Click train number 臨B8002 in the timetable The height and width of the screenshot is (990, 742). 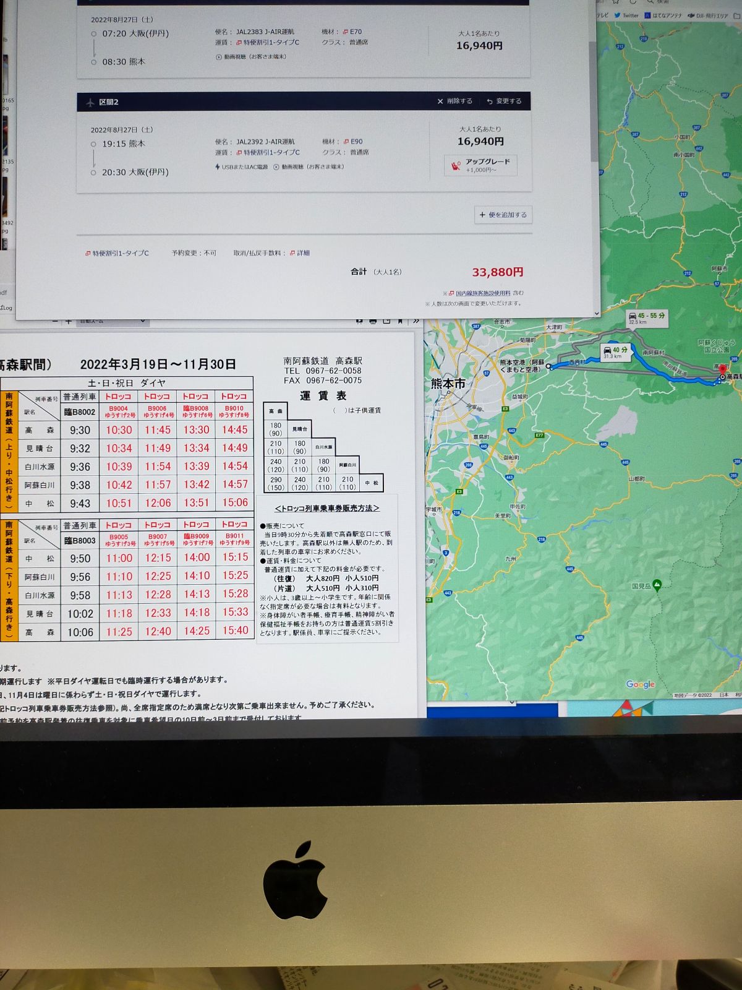[80, 412]
